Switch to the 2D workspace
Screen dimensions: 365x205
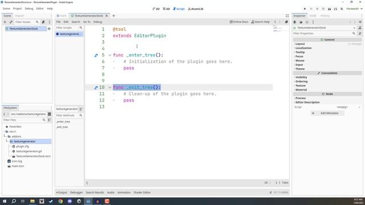click(x=156, y=9)
